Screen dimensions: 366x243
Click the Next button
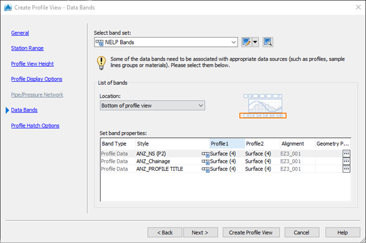199,232
